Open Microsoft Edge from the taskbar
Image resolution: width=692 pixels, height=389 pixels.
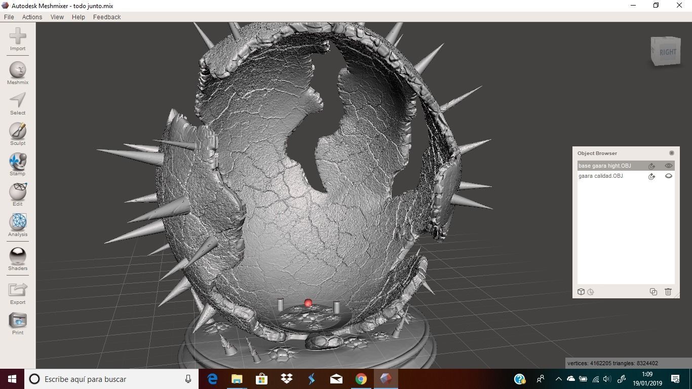(x=212, y=379)
